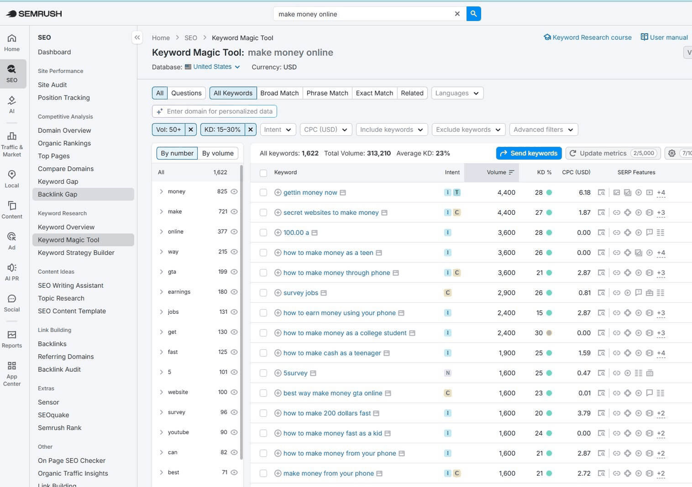Open SERP view for '5survey' row
Screen dimensions: 692x487
(601, 373)
